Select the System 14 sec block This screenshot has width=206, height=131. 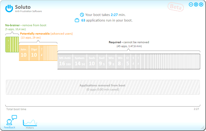(80, 62)
